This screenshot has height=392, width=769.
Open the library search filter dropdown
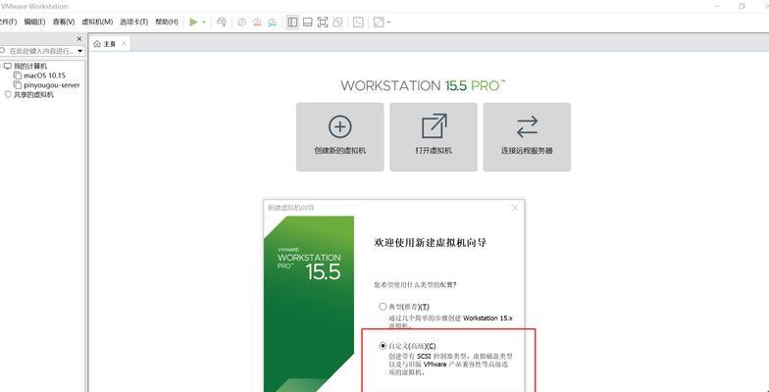click(x=80, y=51)
